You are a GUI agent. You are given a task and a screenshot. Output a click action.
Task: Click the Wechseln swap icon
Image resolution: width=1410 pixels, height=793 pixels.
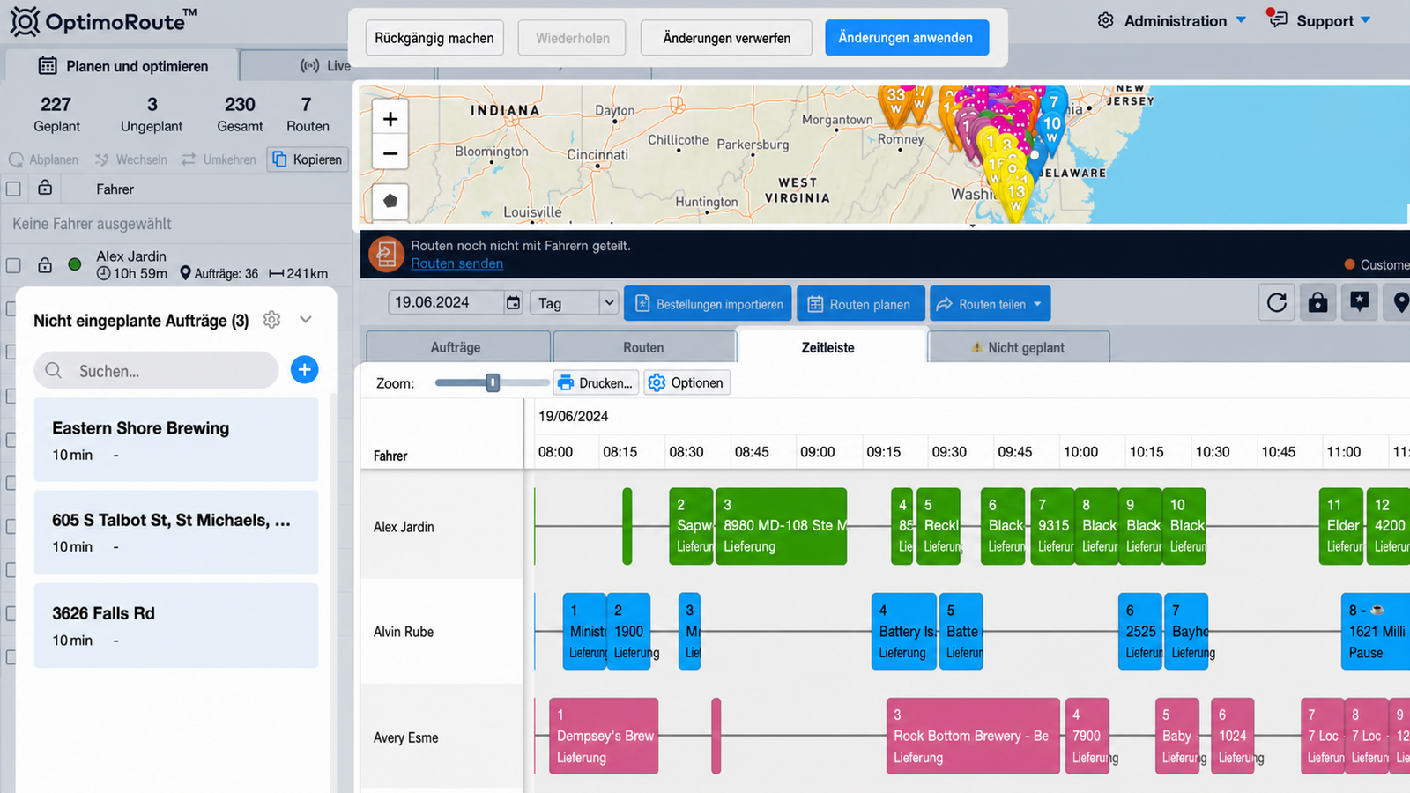(x=102, y=159)
